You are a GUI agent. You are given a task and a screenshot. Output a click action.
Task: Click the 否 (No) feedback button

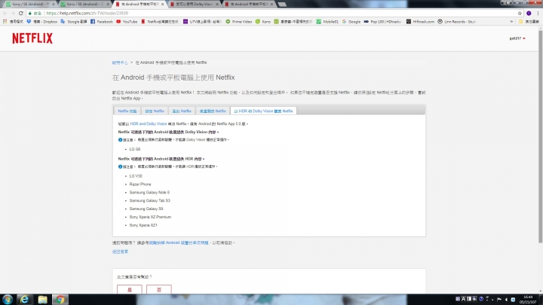[159, 289]
